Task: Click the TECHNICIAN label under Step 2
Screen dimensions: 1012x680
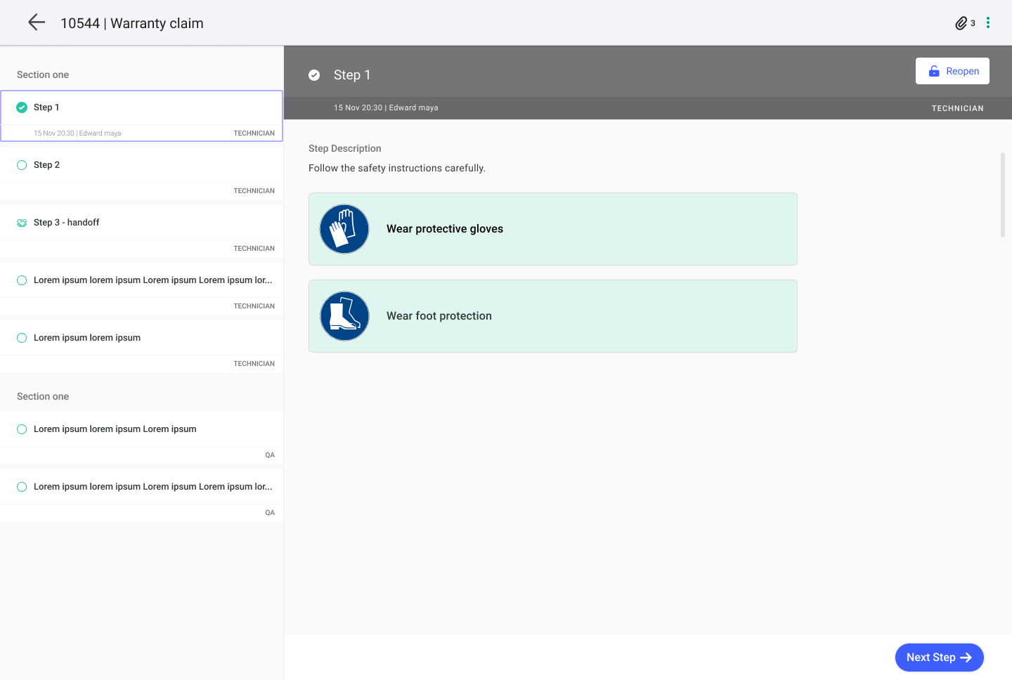Action: [x=254, y=191]
